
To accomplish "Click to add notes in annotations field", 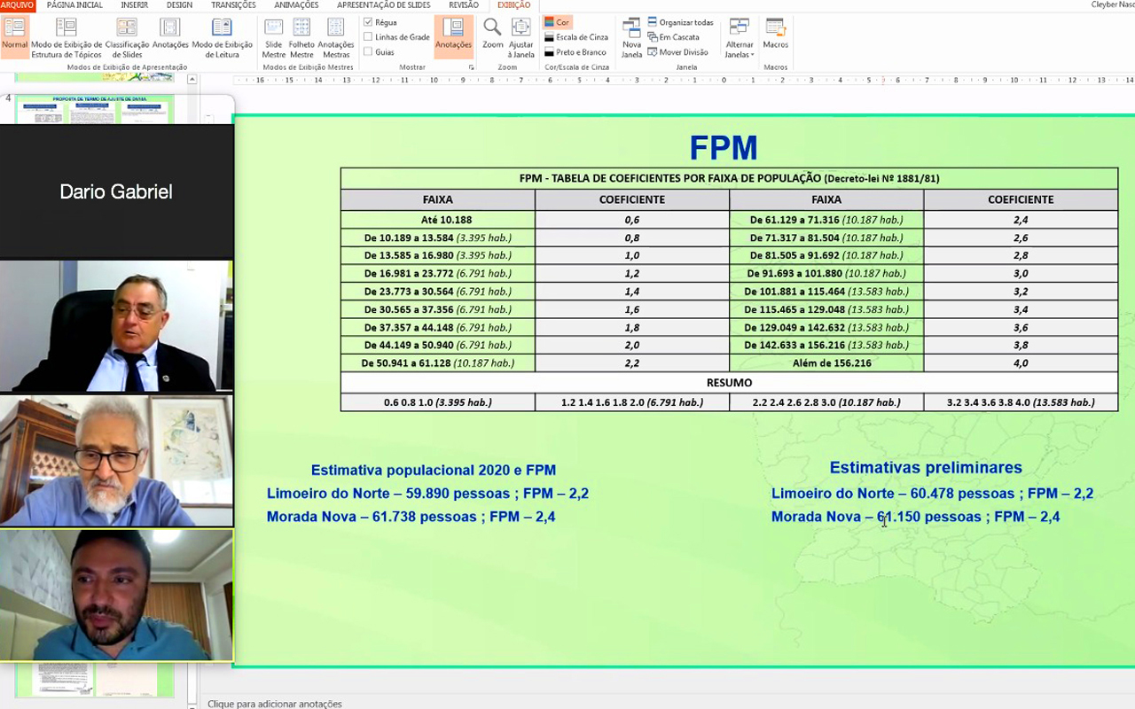I will click(275, 704).
